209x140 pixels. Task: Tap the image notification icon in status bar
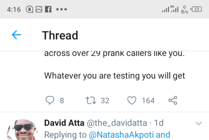click(x=39, y=9)
